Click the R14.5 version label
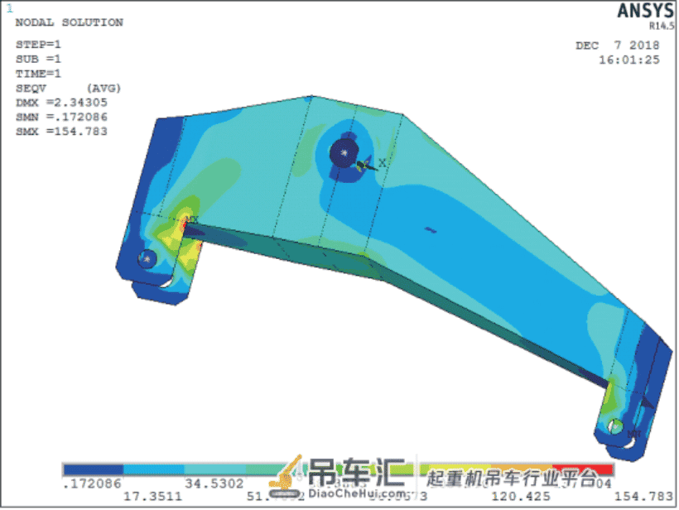 pos(662,26)
